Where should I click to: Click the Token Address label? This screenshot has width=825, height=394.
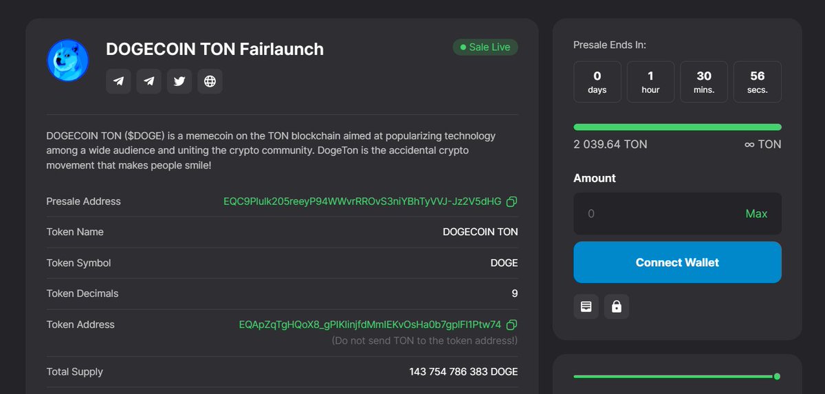coord(80,325)
